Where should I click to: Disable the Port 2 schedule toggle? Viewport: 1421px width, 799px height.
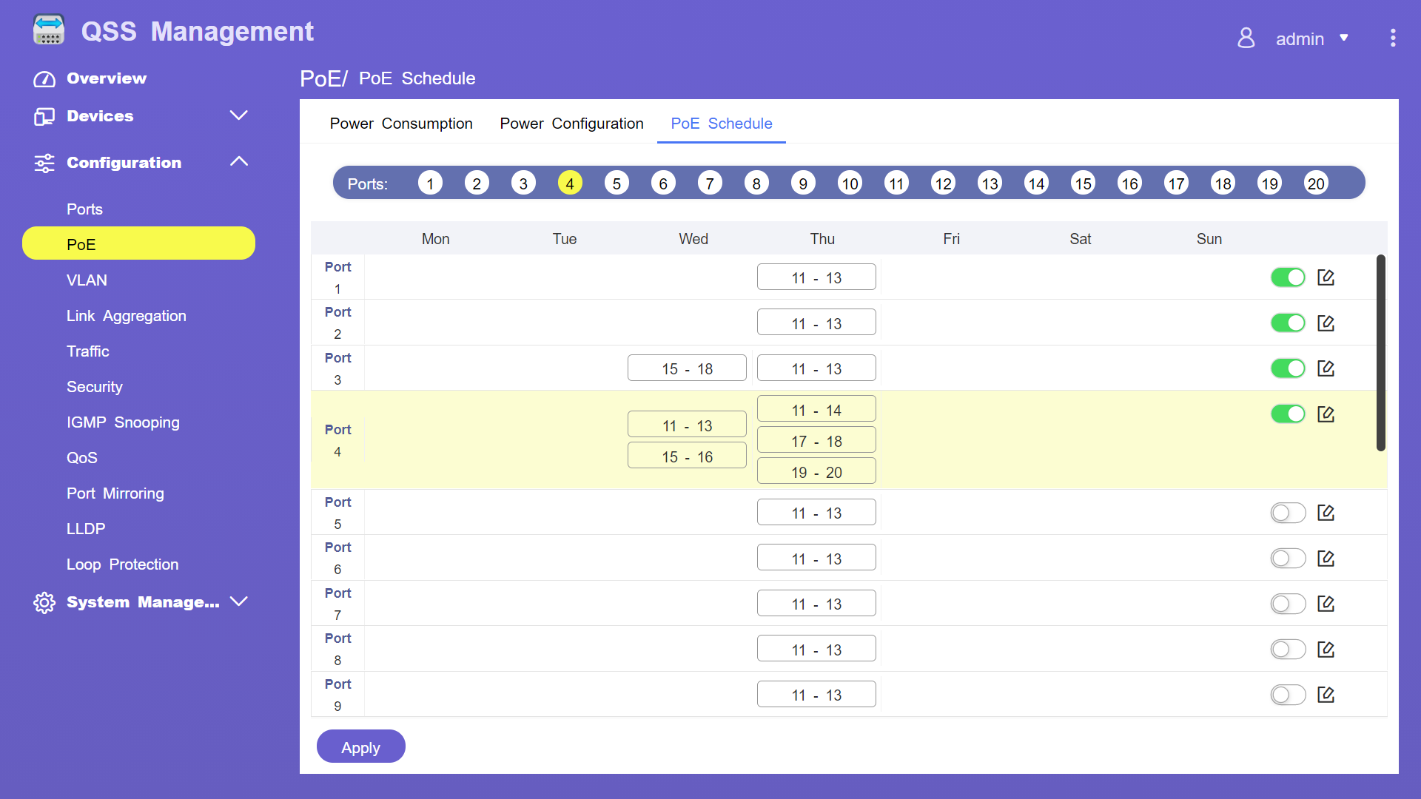pos(1288,323)
